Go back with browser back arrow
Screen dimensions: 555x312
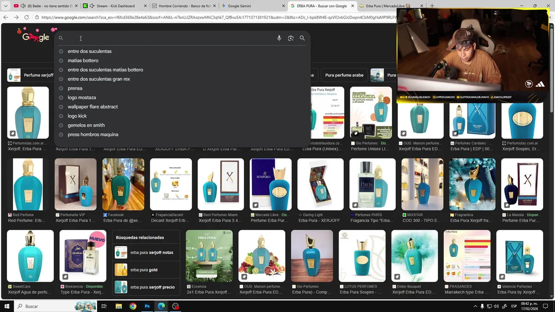tap(6, 17)
